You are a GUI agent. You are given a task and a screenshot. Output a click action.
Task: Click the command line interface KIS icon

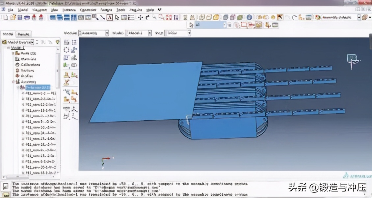coord(6,195)
